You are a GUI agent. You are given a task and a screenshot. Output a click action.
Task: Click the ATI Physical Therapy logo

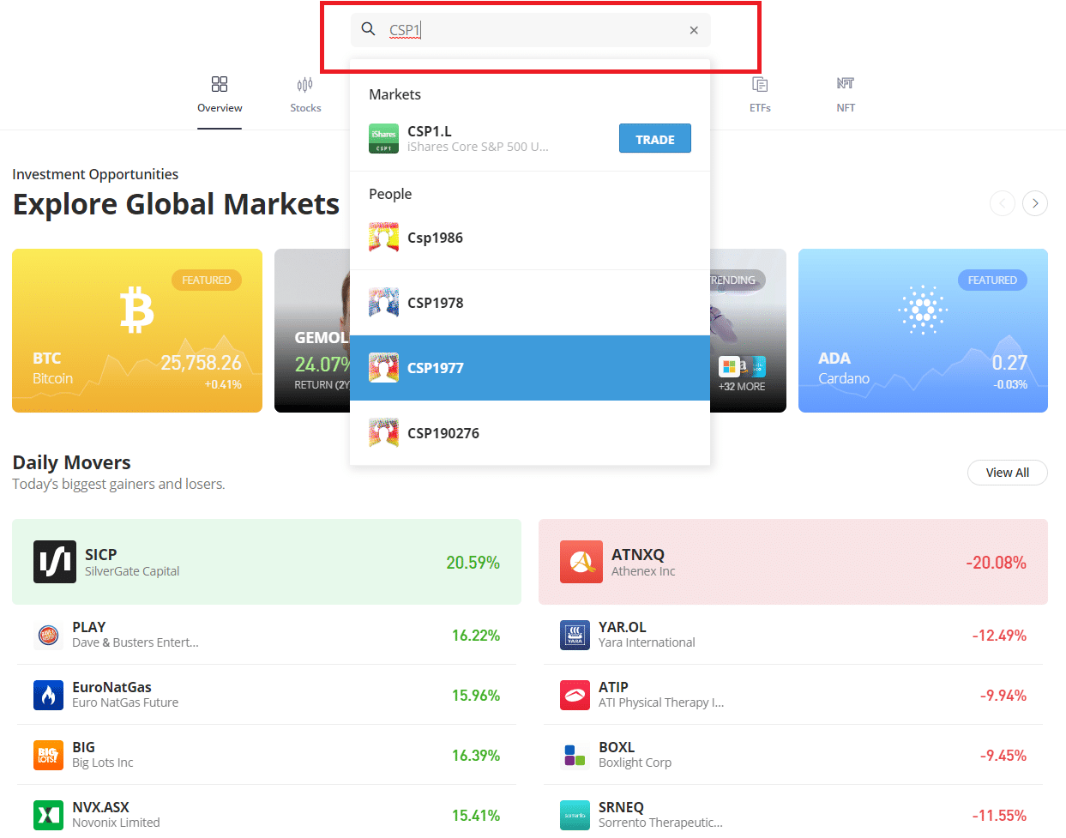(x=575, y=695)
